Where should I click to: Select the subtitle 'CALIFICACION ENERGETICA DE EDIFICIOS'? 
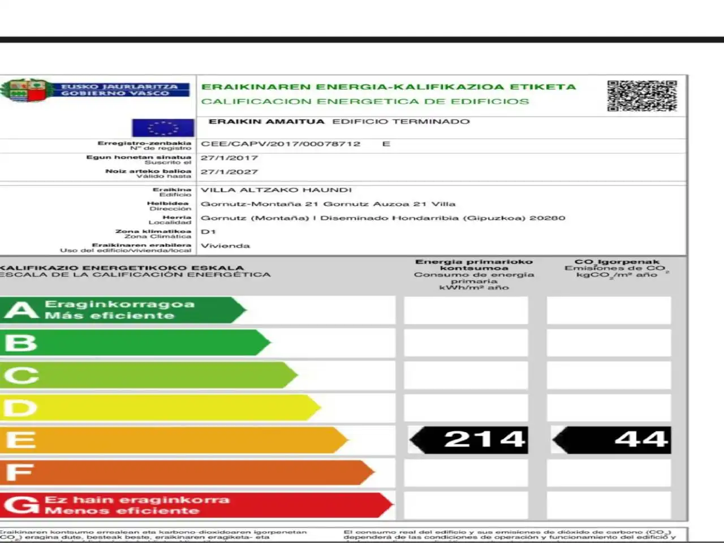365,102
